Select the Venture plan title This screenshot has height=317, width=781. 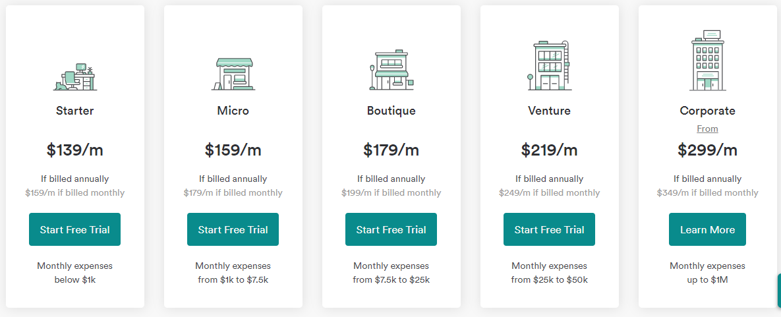(549, 111)
